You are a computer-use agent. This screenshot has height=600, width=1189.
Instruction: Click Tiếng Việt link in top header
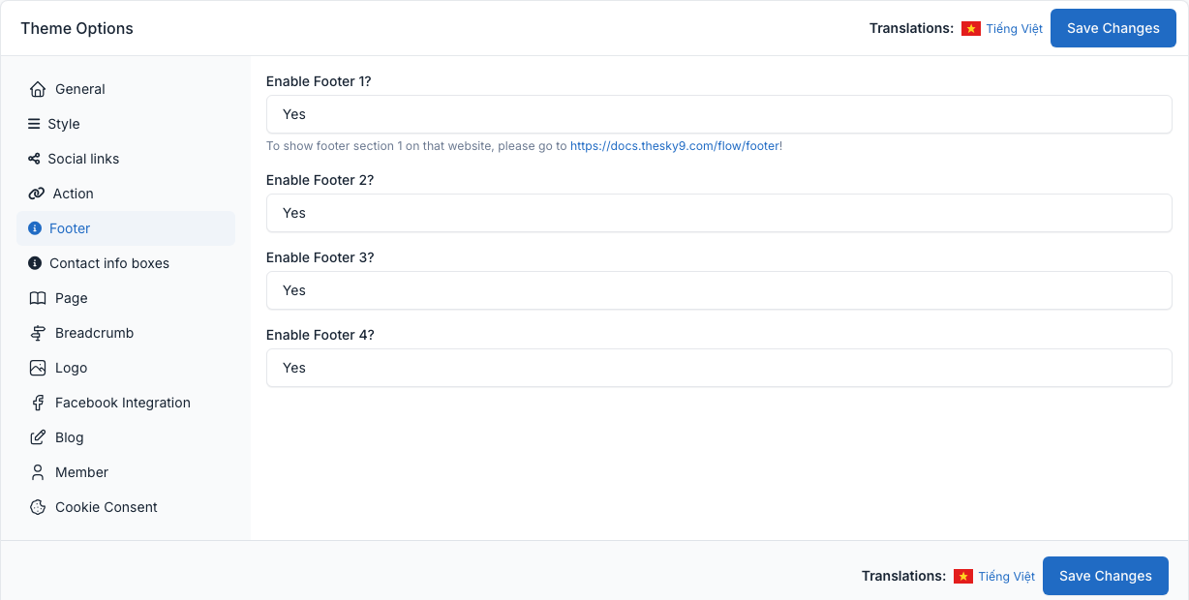pyautogui.click(x=1015, y=29)
